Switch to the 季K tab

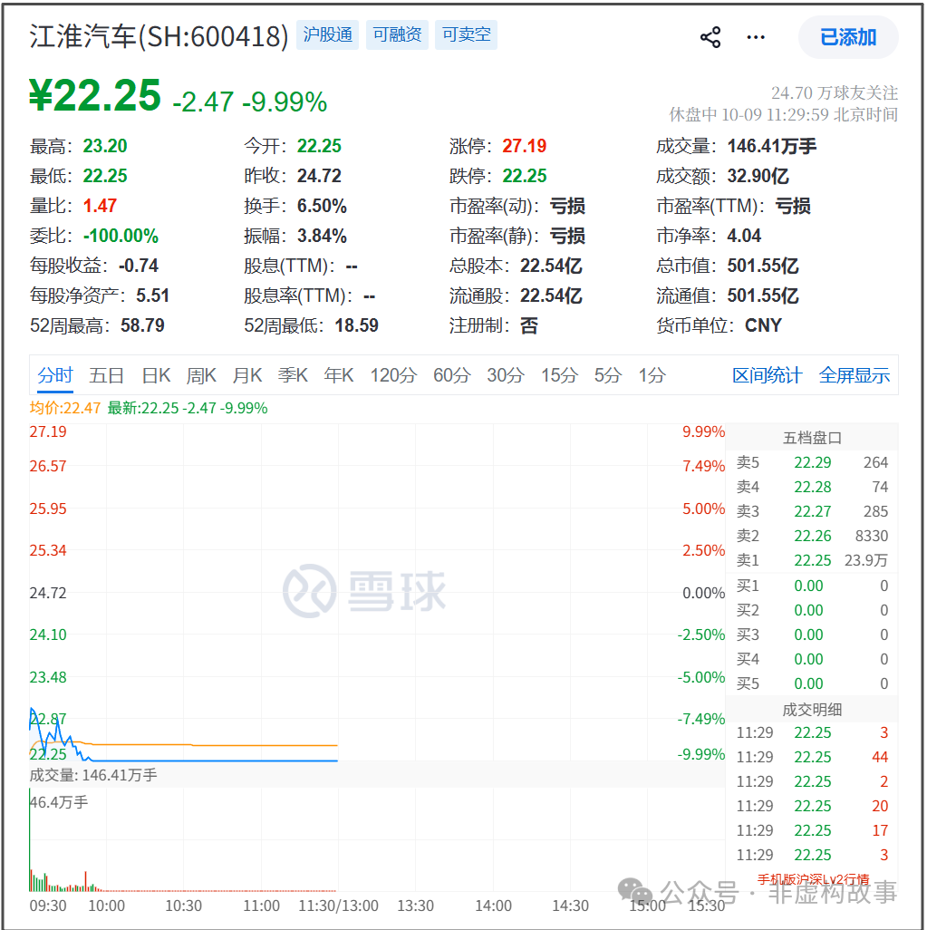coord(293,375)
